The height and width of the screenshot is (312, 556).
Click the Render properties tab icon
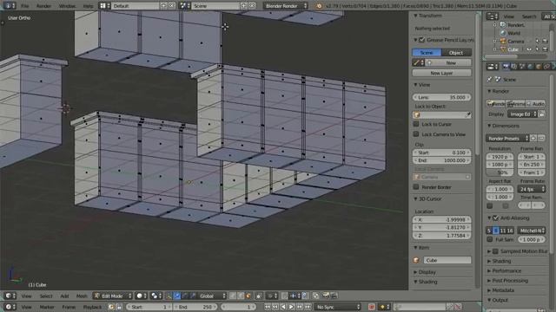(x=506, y=67)
